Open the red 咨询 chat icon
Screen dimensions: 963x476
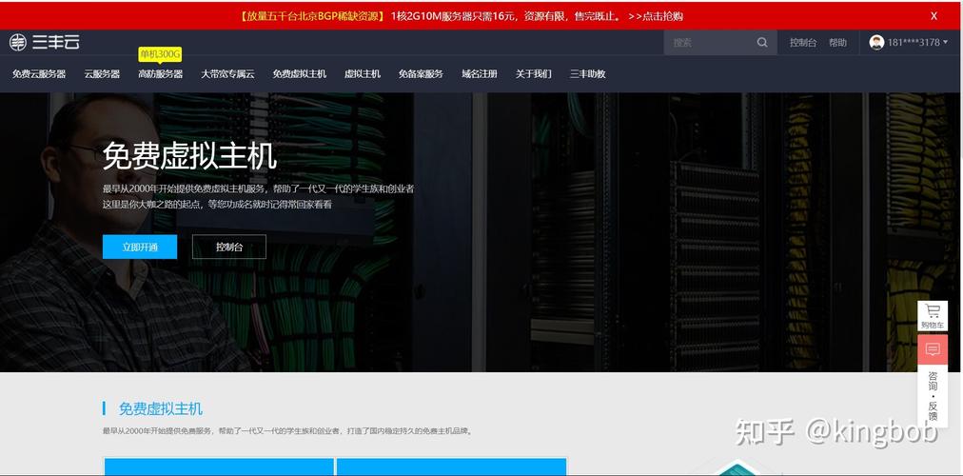933,349
